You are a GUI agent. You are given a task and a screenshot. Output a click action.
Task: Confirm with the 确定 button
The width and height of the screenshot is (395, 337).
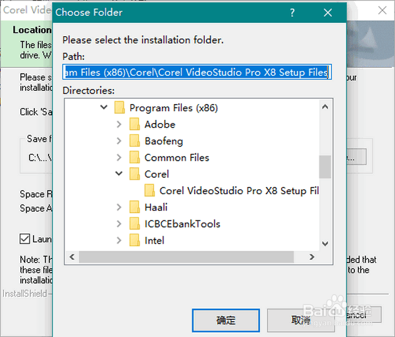click(x=226, y=320)
